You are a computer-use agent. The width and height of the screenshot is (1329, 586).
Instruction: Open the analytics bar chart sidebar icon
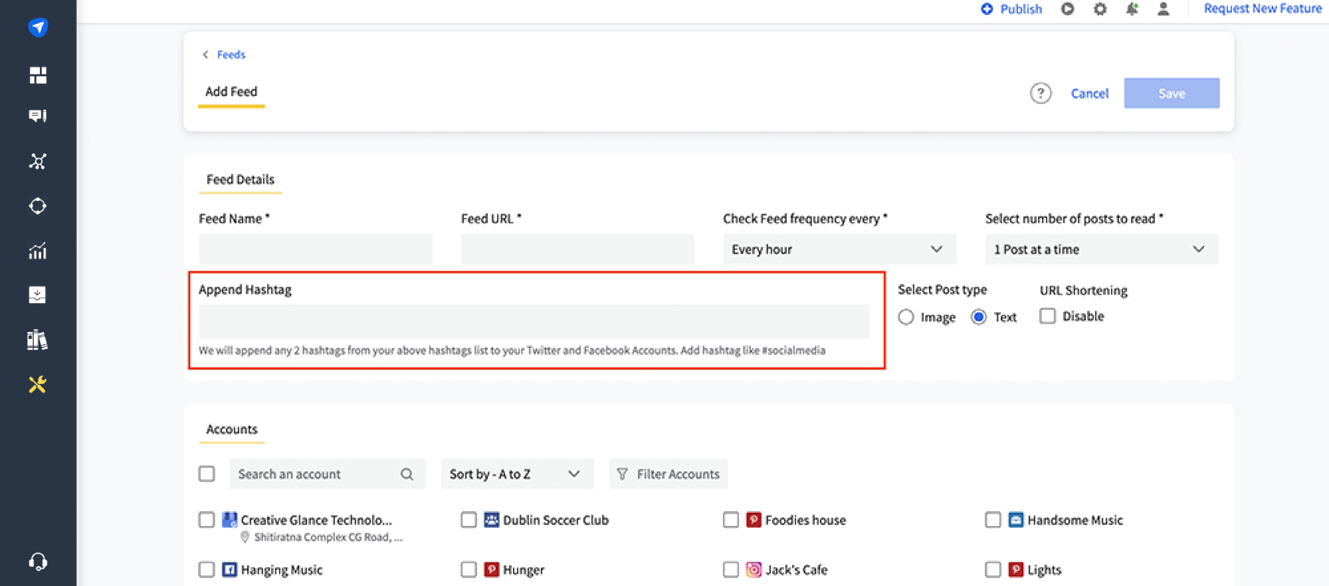click(x=38, y=251)
